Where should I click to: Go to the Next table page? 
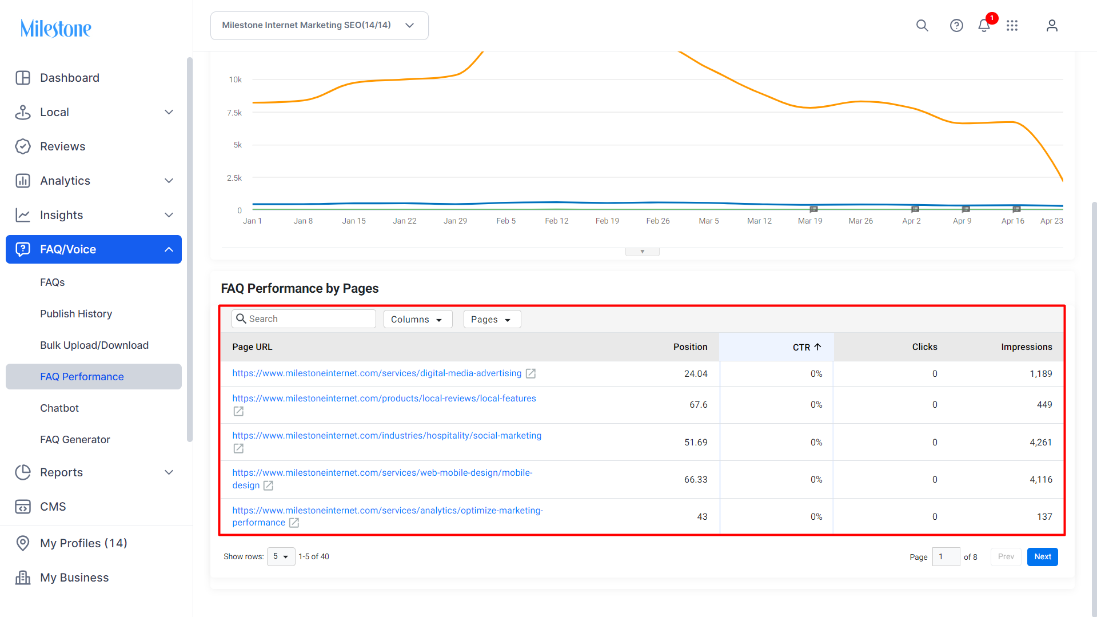click(1042, 556)
